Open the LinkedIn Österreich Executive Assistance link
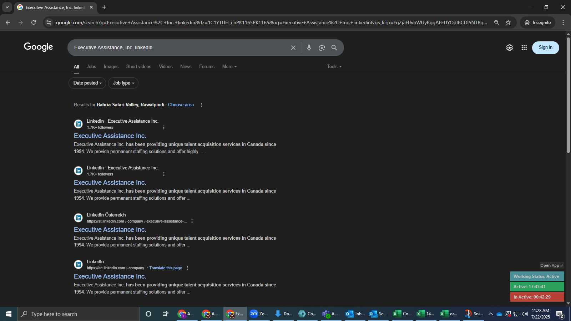Screen dimensions: 571x321 coord(110,230)
